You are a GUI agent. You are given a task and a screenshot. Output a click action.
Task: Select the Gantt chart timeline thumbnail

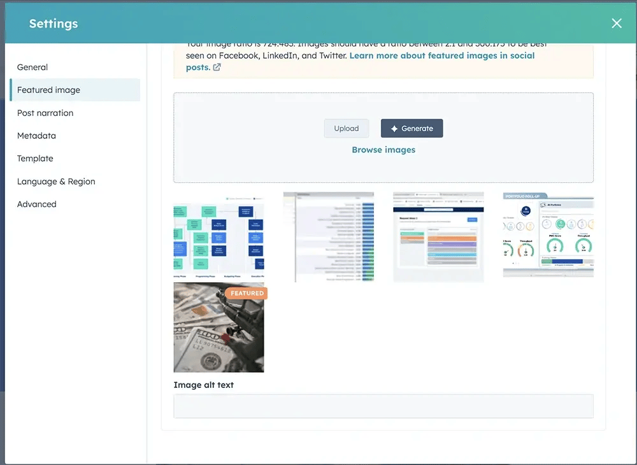click(x=329, y=237)
